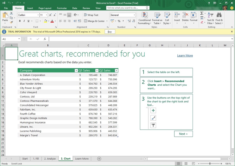Image resolution: width=235 pixels, height=166 pixels.
Task: Expand the General number format dropdown
Action: click(134, 15)
